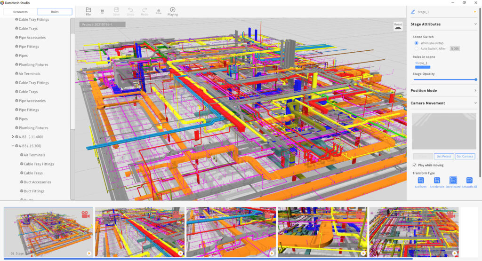The width and height of the screenshot is (482, 261).
Task: Enable the Auto Switch After radio option
Action: click(416, 48)
